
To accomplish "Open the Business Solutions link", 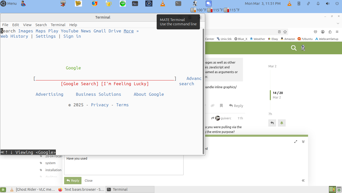I will [x=99, y=94].
